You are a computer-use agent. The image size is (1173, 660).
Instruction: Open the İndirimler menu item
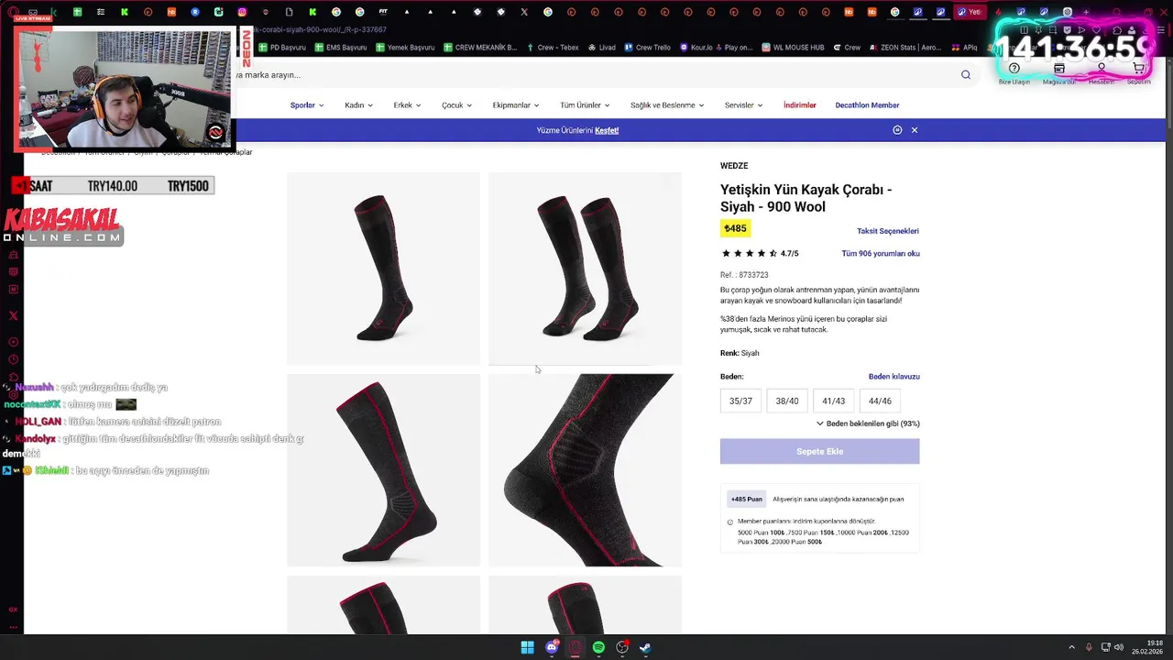pos(799,105)
